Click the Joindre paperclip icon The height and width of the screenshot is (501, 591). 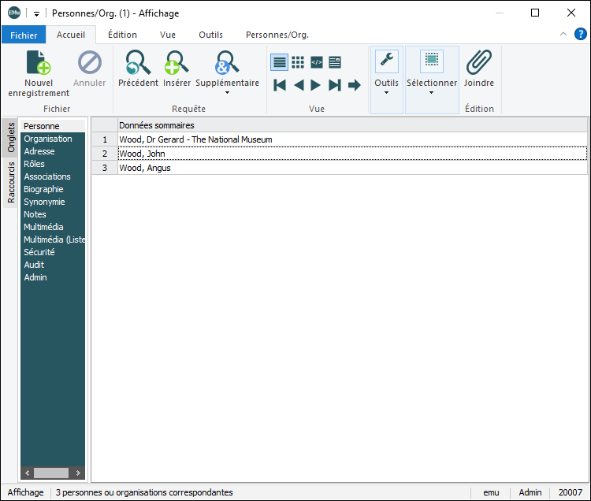(479, 63)
